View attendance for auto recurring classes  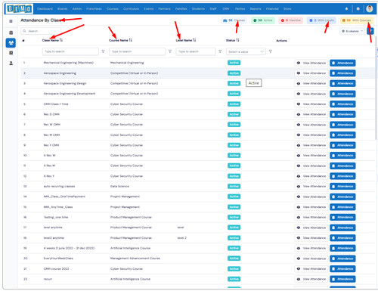pos(311,187)
